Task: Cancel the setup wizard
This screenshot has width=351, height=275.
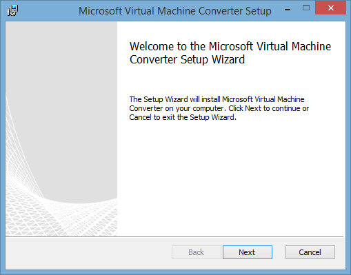Action: pyautogui.click(x=310, y=252)
